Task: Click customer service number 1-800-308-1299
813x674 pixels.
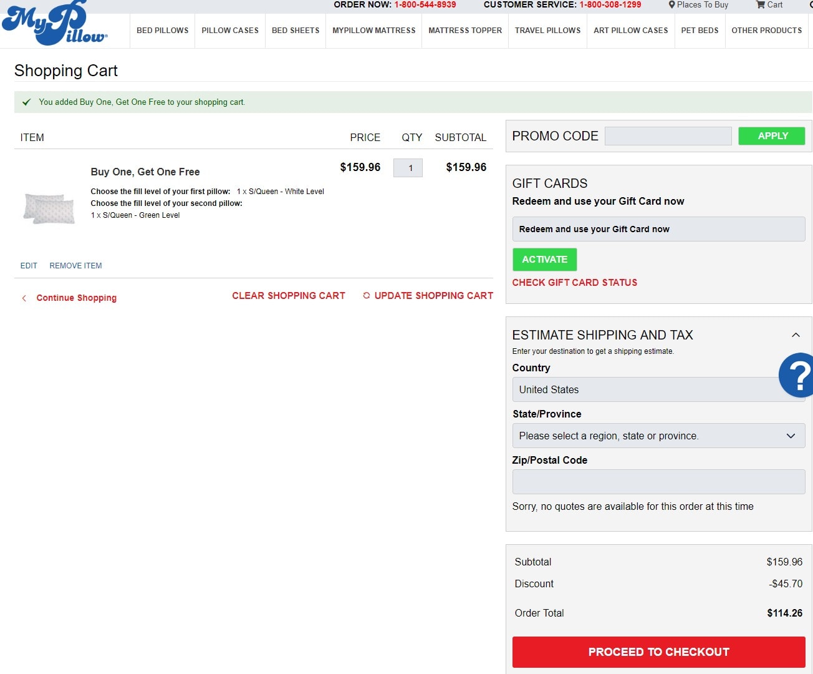Action: click(x=610, y=4)
